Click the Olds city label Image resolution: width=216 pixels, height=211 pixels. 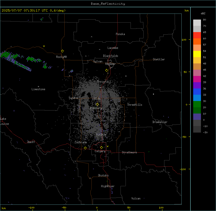click(97, 99)
